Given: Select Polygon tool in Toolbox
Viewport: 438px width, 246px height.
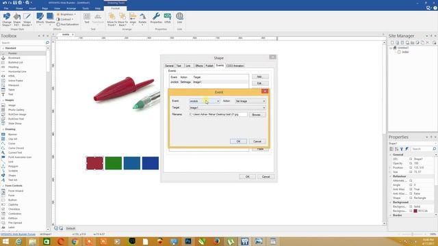Looking at the screenshot, I should click(x=13, y=166).
